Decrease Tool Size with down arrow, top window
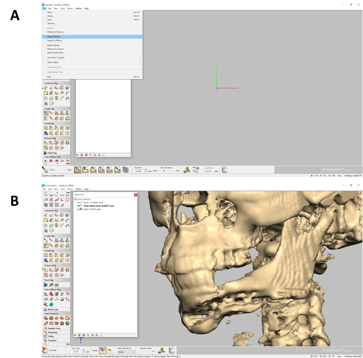The width and height of the screenshot is (363, 358). pos(146,171)
